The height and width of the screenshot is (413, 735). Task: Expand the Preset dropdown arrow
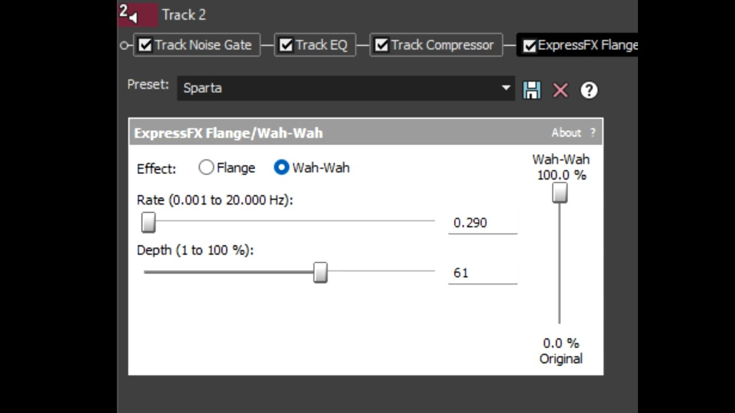coord(505,88)
